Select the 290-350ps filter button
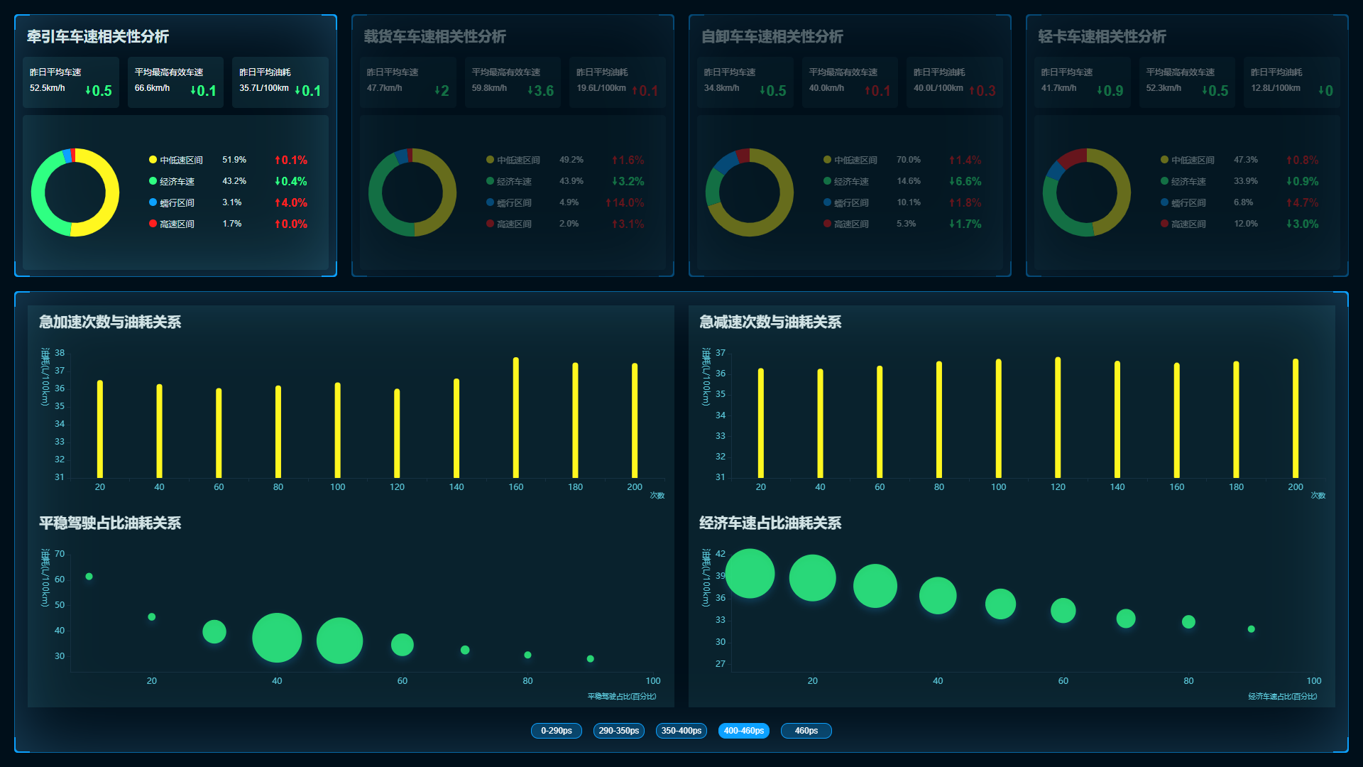This screenshot has height=767, width=1363. click(x=618, y=731)
